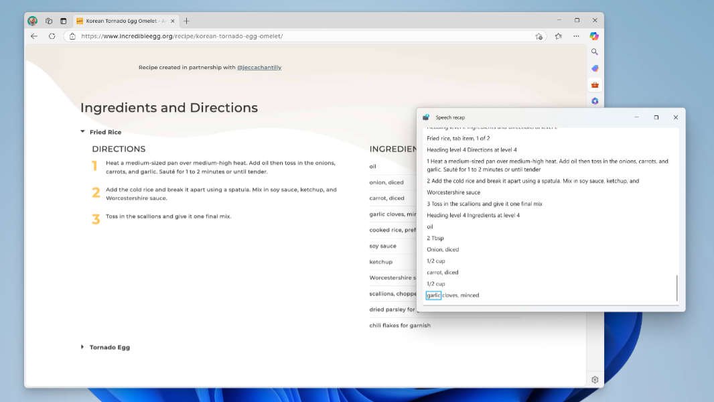The height and width of the screenshot is (402, 714).
Task: Add this page to favorites star icon
Action: [x=539, y=36]
